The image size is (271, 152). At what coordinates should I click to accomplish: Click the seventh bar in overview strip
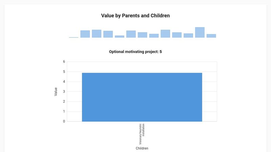(x=143, y=35)
